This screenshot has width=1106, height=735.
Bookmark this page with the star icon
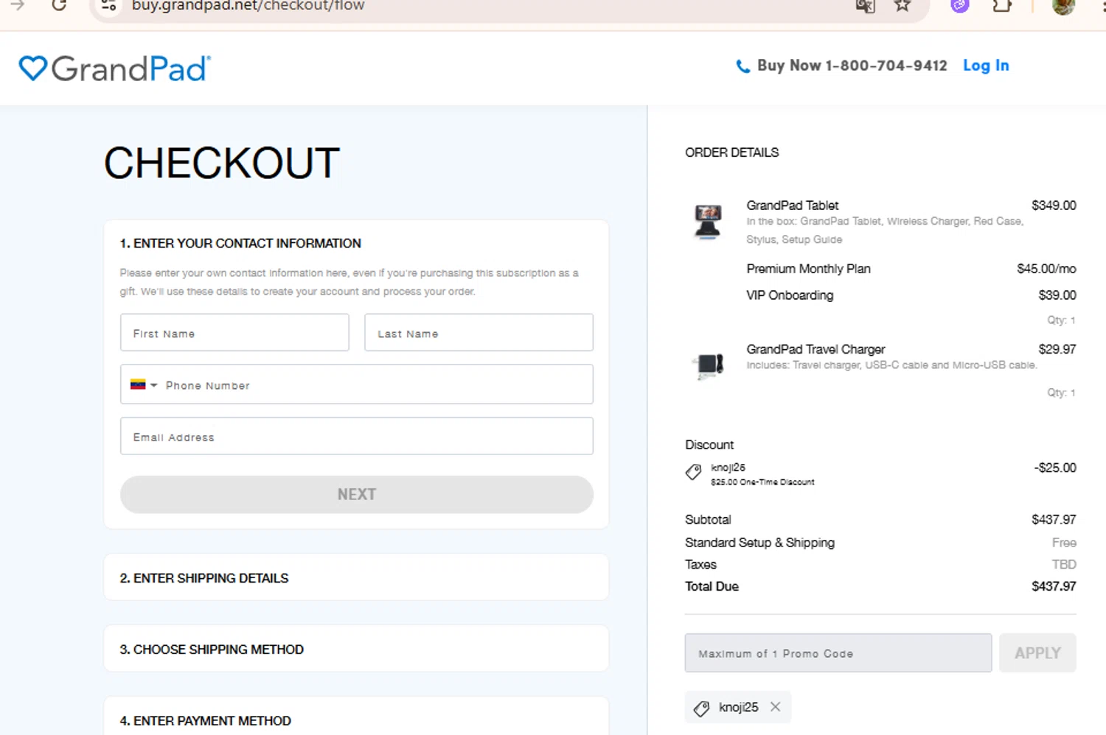902,6
